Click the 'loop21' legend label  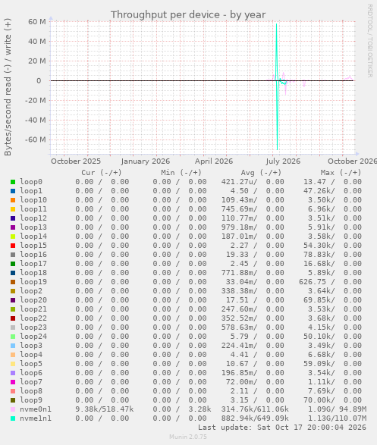tap(33, 309)
